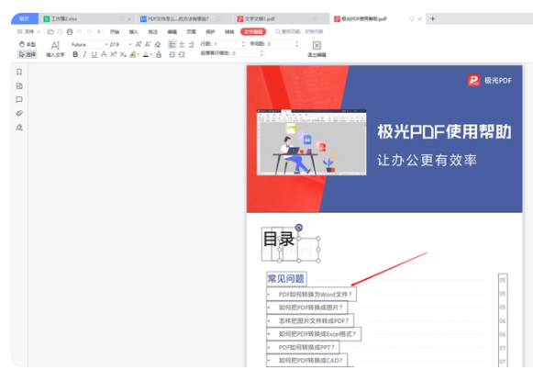The image size is (533, 370).
Task: Open the thumbnails panel in the sidebar
Action: (x=19, y=86)
